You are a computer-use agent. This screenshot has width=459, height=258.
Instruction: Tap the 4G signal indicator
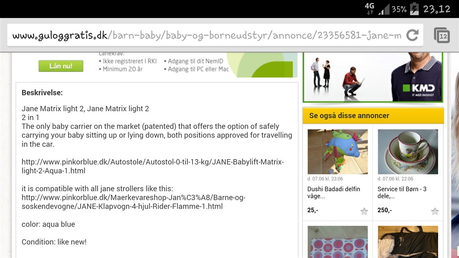369,8
